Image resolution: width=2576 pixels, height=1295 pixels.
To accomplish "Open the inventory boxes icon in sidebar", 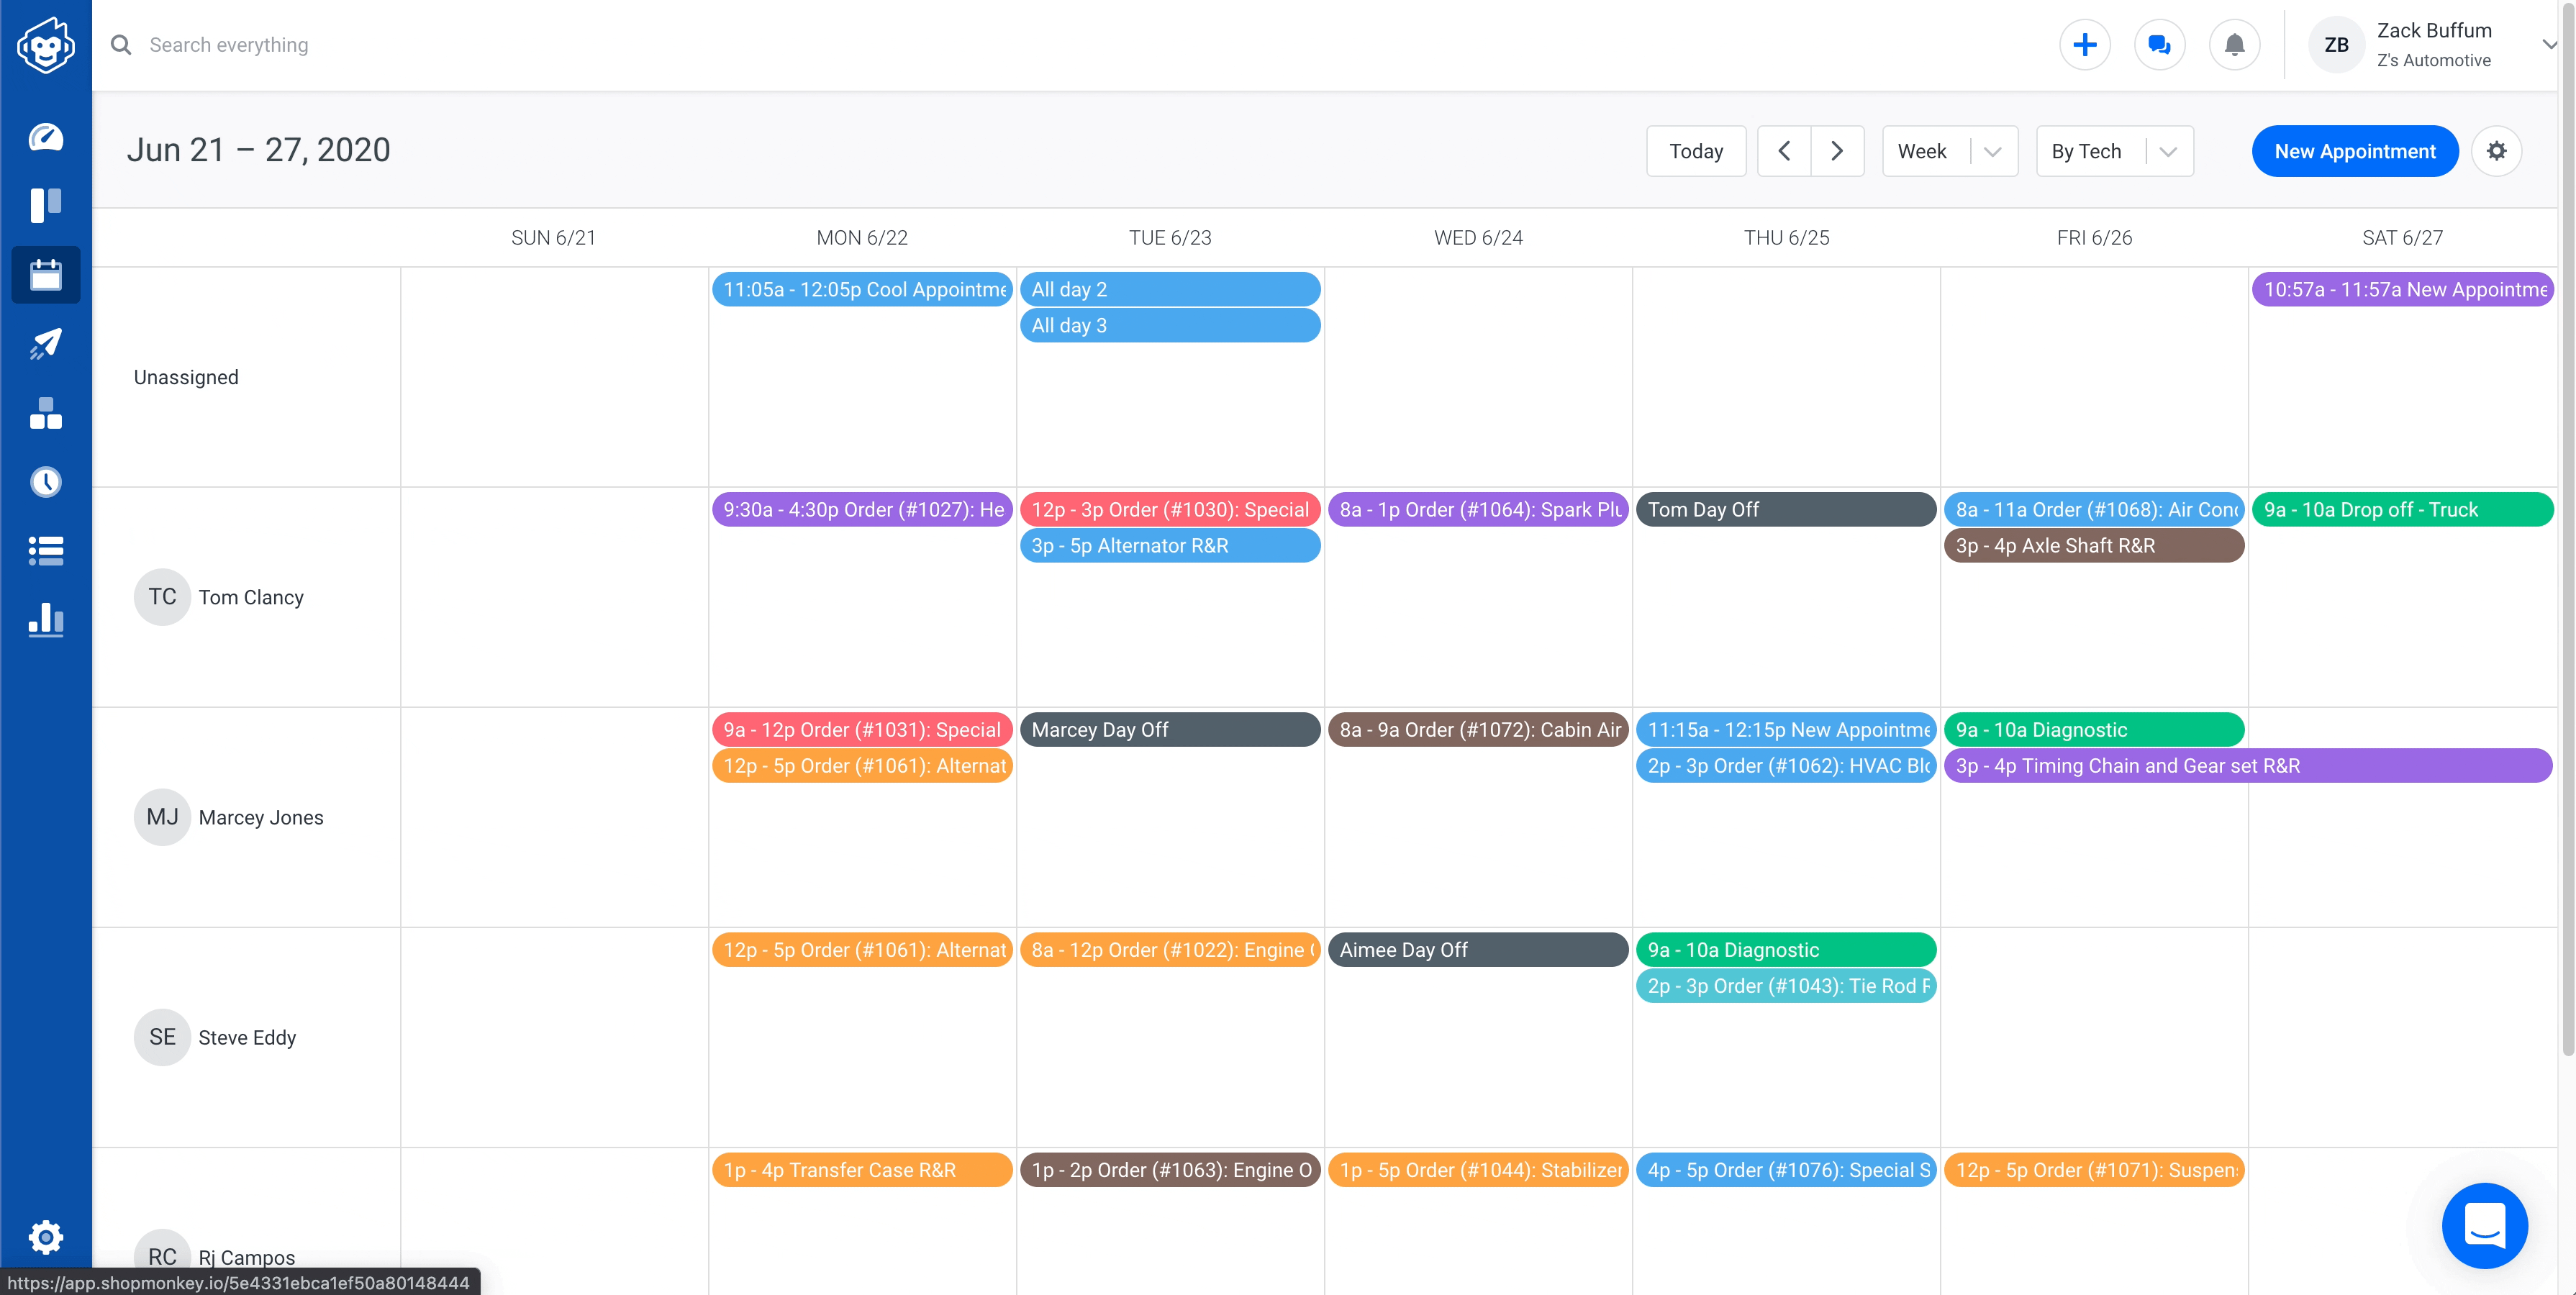I will coord(45,413).
